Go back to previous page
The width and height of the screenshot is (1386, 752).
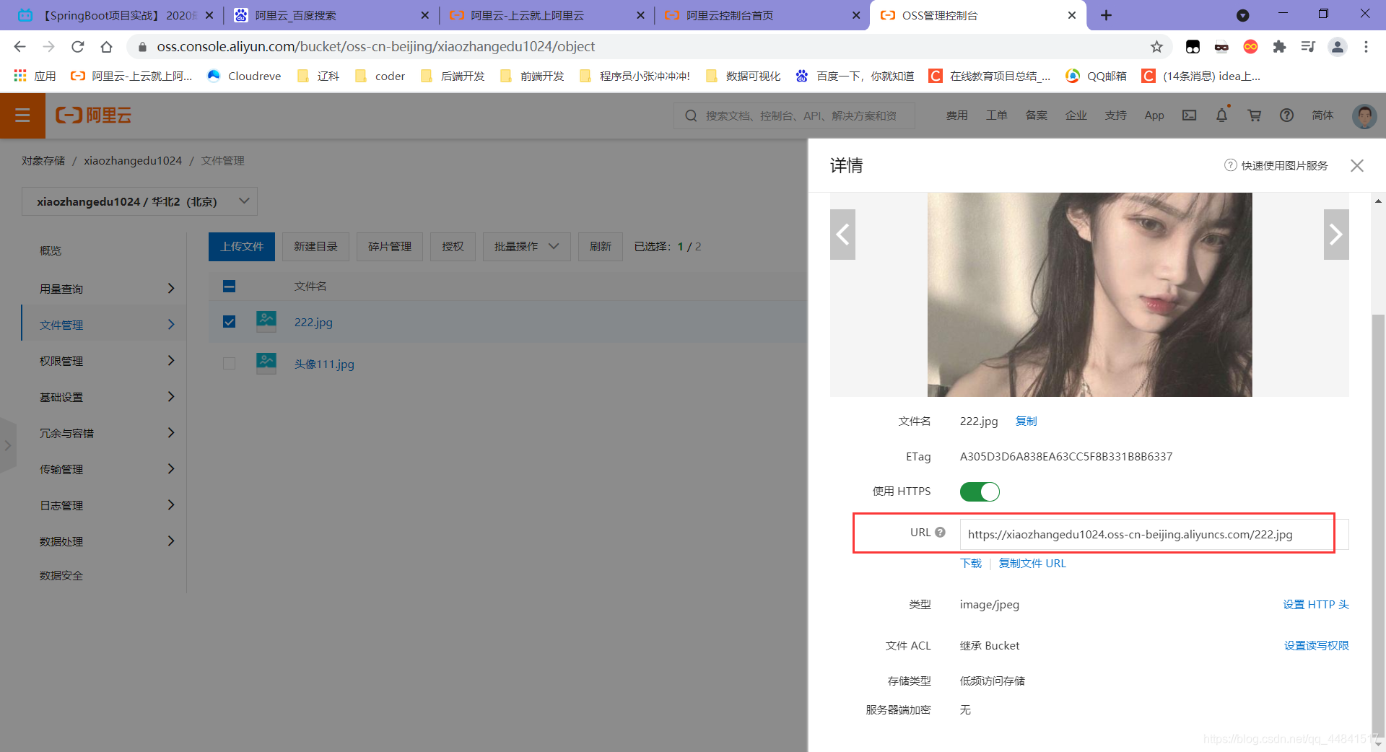tap(19, 47)
